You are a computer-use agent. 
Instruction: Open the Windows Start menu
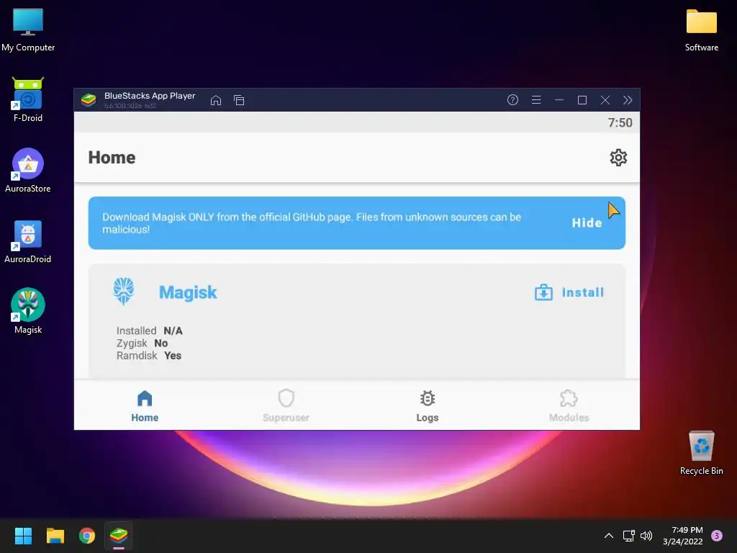coord(23,536)
